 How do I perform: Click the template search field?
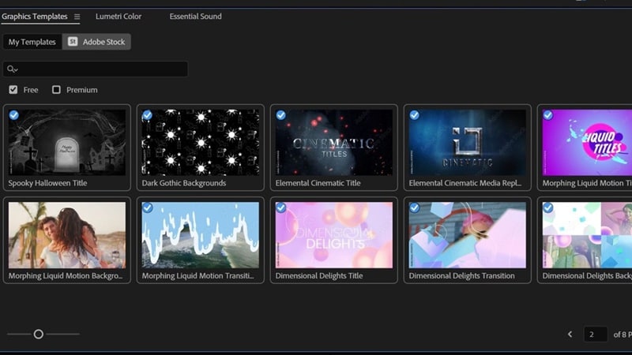point(96,69)
